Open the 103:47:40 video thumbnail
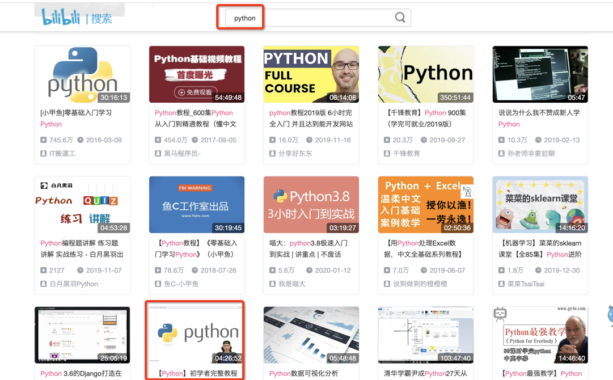Screen dimensions: 613x380 (426, 335)
